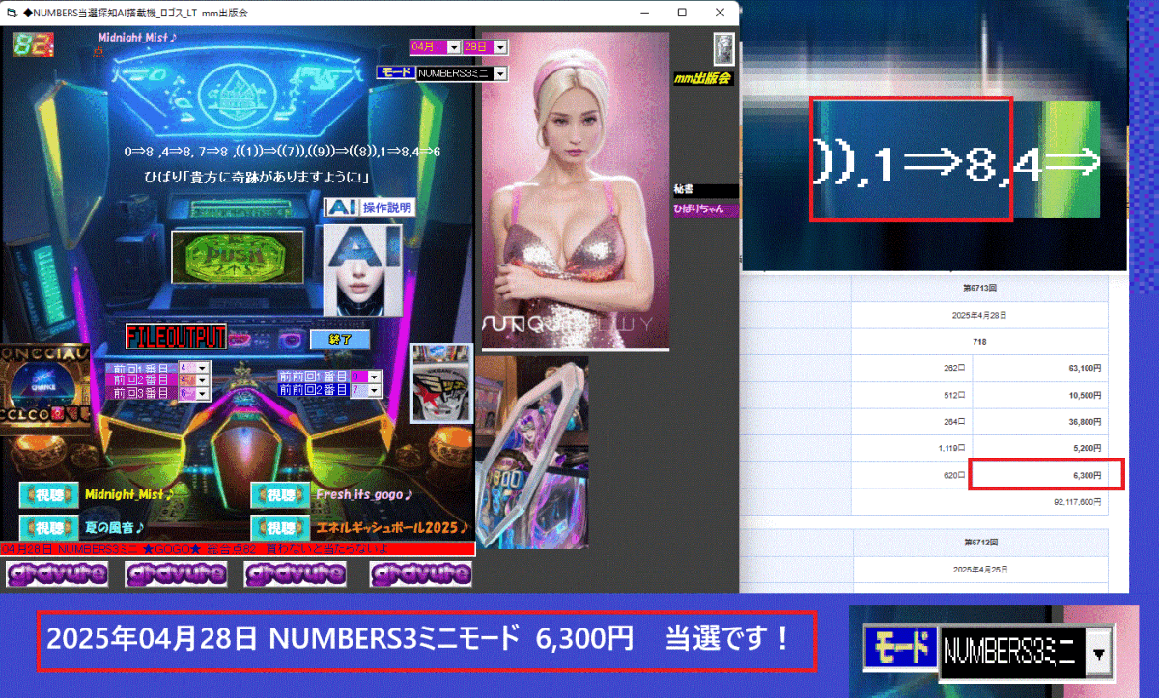1159x698 pixels.
Task: Click the green PUSH button on the console
Action: [237, 256]
